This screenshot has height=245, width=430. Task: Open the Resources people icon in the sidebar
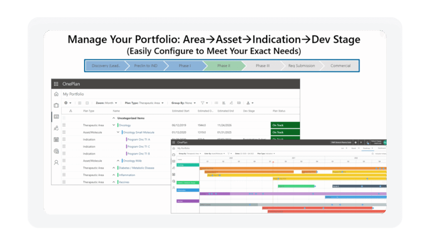click(56, 128)
